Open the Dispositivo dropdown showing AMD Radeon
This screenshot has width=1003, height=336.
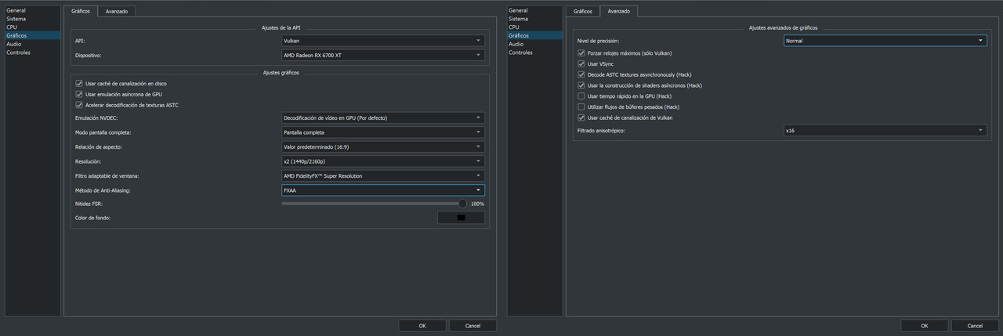pos(382,56)
